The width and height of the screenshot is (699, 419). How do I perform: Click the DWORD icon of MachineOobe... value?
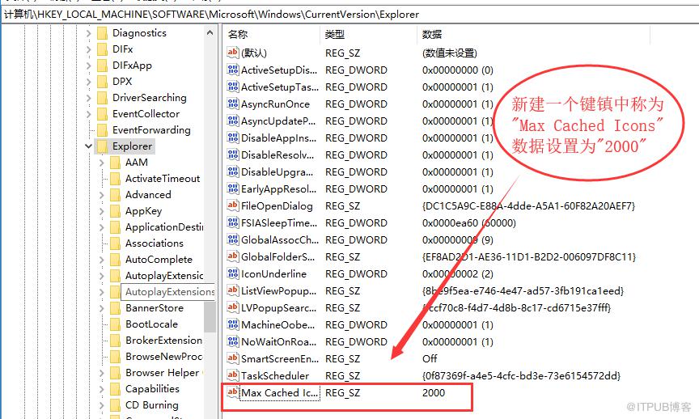[x=233, y=324]
